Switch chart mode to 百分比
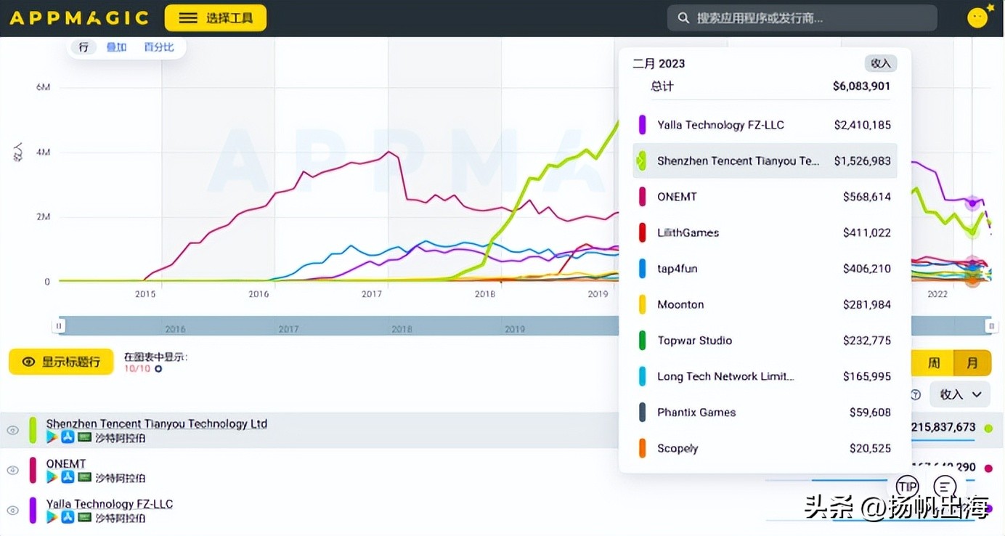Image resolution: width=1005 pixels, height=536 pixels. coord(158,47)
